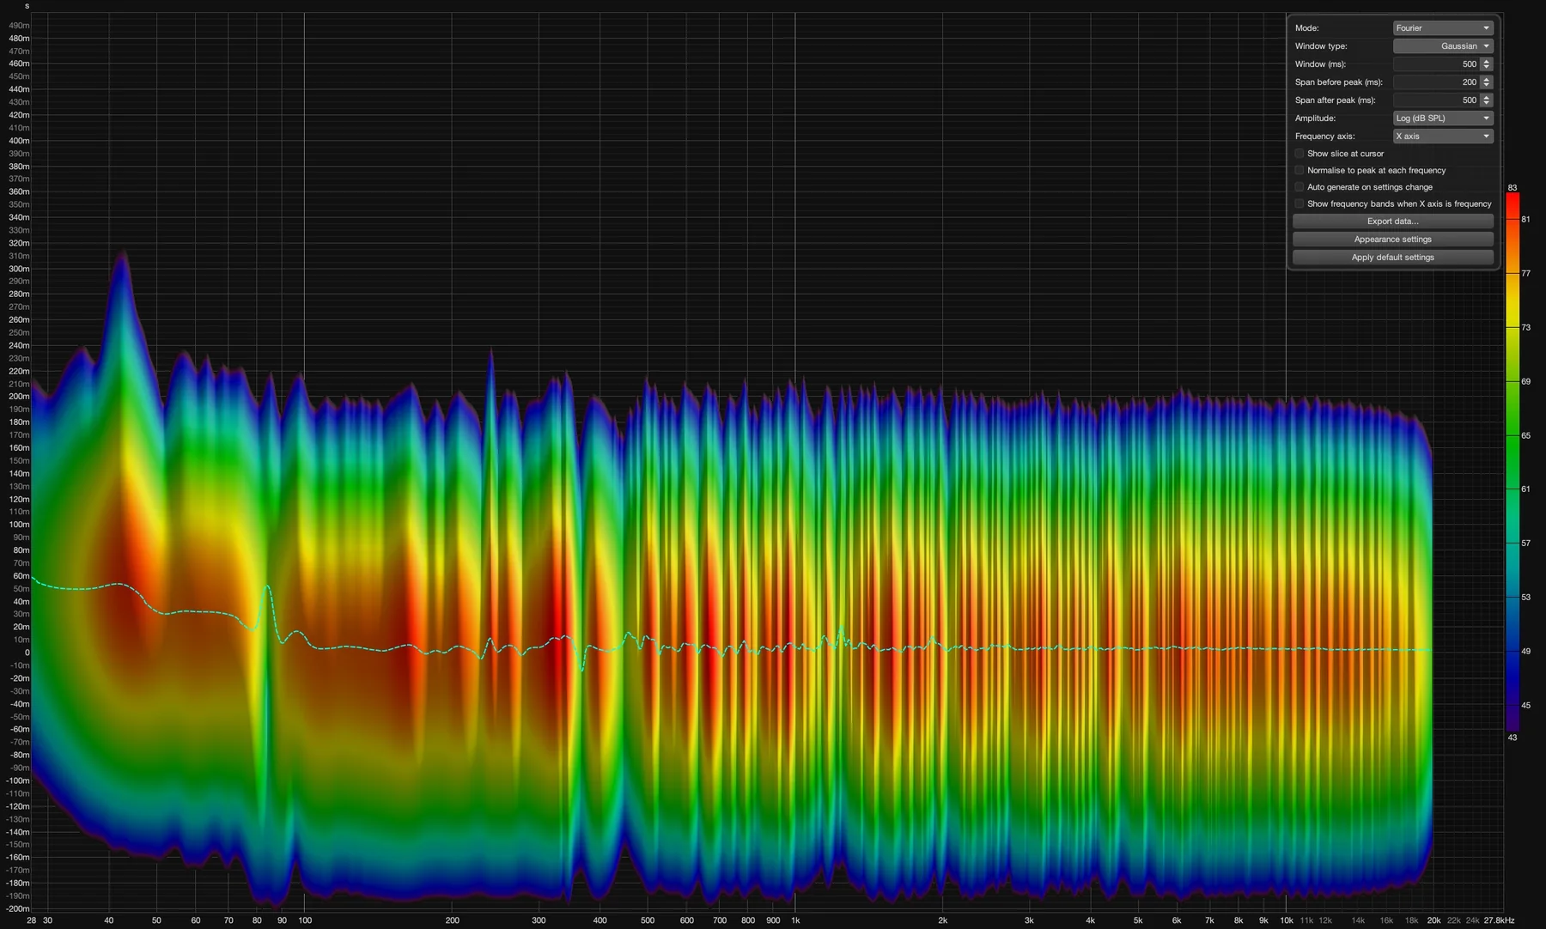Click the Span before peak (ms) value field
1546x929 pixels.
coord(1436,82)
